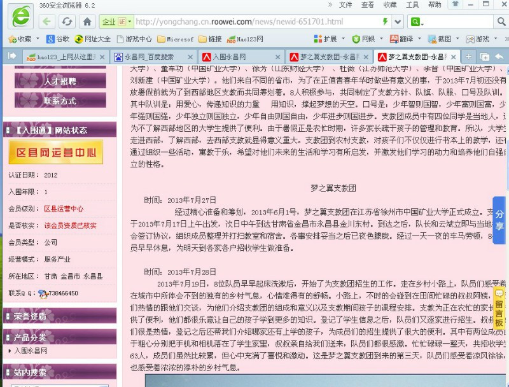The width and height of the screenshot is (509, 387).
Task: Reload the page with the refresh icon
Action: (67, 20)
